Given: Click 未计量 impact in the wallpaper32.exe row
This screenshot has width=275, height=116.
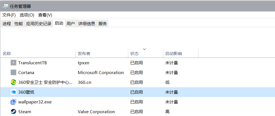Looking at the screenshot, I should coord(171,102).
